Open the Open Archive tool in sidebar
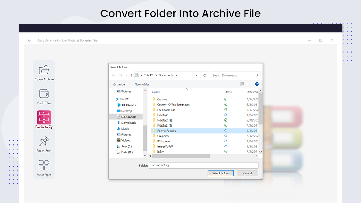Viewport: 361px width, 203px height. pos(44,70)
